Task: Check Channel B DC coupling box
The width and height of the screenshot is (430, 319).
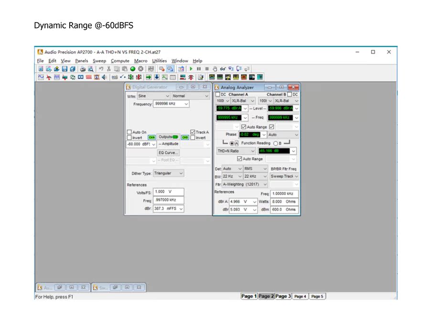Action: [x=290, y=94]
